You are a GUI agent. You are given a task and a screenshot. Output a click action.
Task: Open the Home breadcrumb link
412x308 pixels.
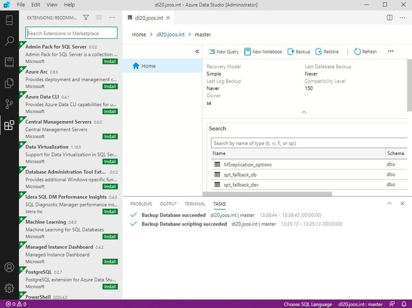[x=138, y=35]
